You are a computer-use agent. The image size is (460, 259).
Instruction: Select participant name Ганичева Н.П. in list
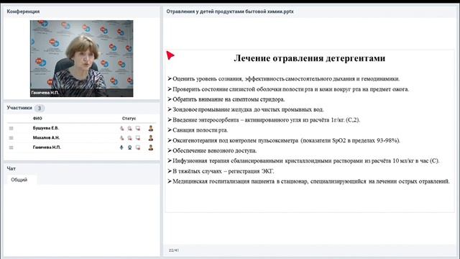click(x=47, y=147)
